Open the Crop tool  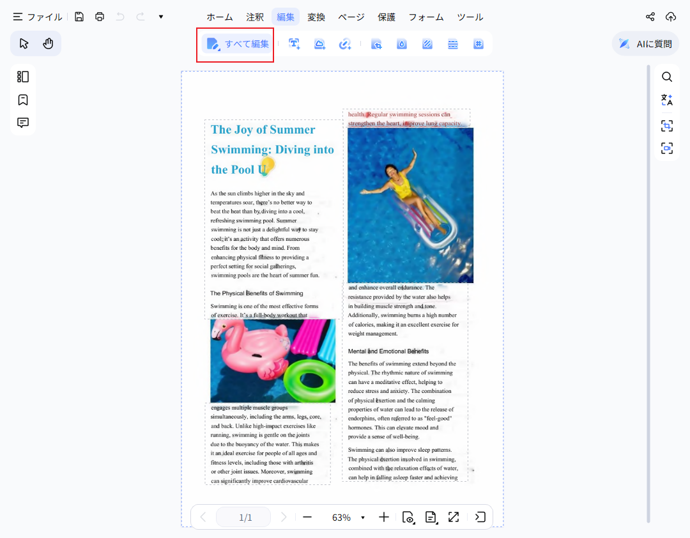point(376,44)
